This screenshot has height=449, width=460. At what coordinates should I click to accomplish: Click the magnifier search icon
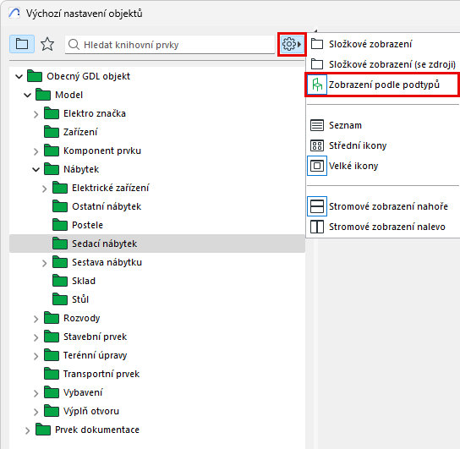pyautogui.click(x=74, y=45)
